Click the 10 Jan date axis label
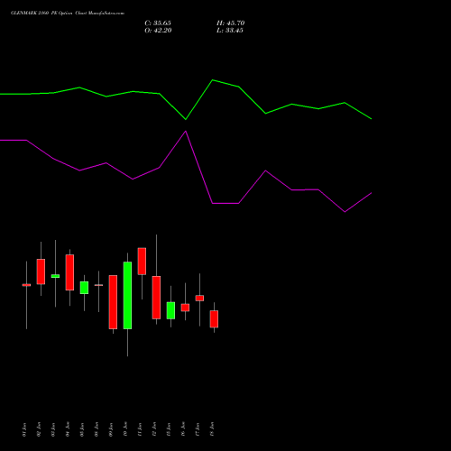This screenshot has height=451, width=451. [125, 429]
